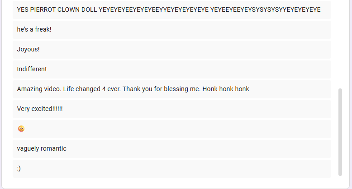This screenshot has height=189, width=352.
Task: Click the "he's a freak!" response
Action: (172, 30)
